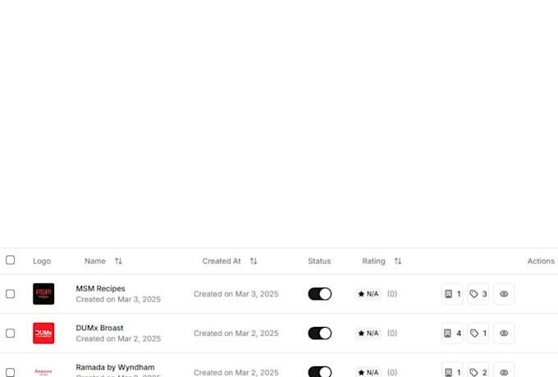This screenshot has width=558, height=377.
Task: Open tags button for DUMx Broast
Action: (478, 333)
